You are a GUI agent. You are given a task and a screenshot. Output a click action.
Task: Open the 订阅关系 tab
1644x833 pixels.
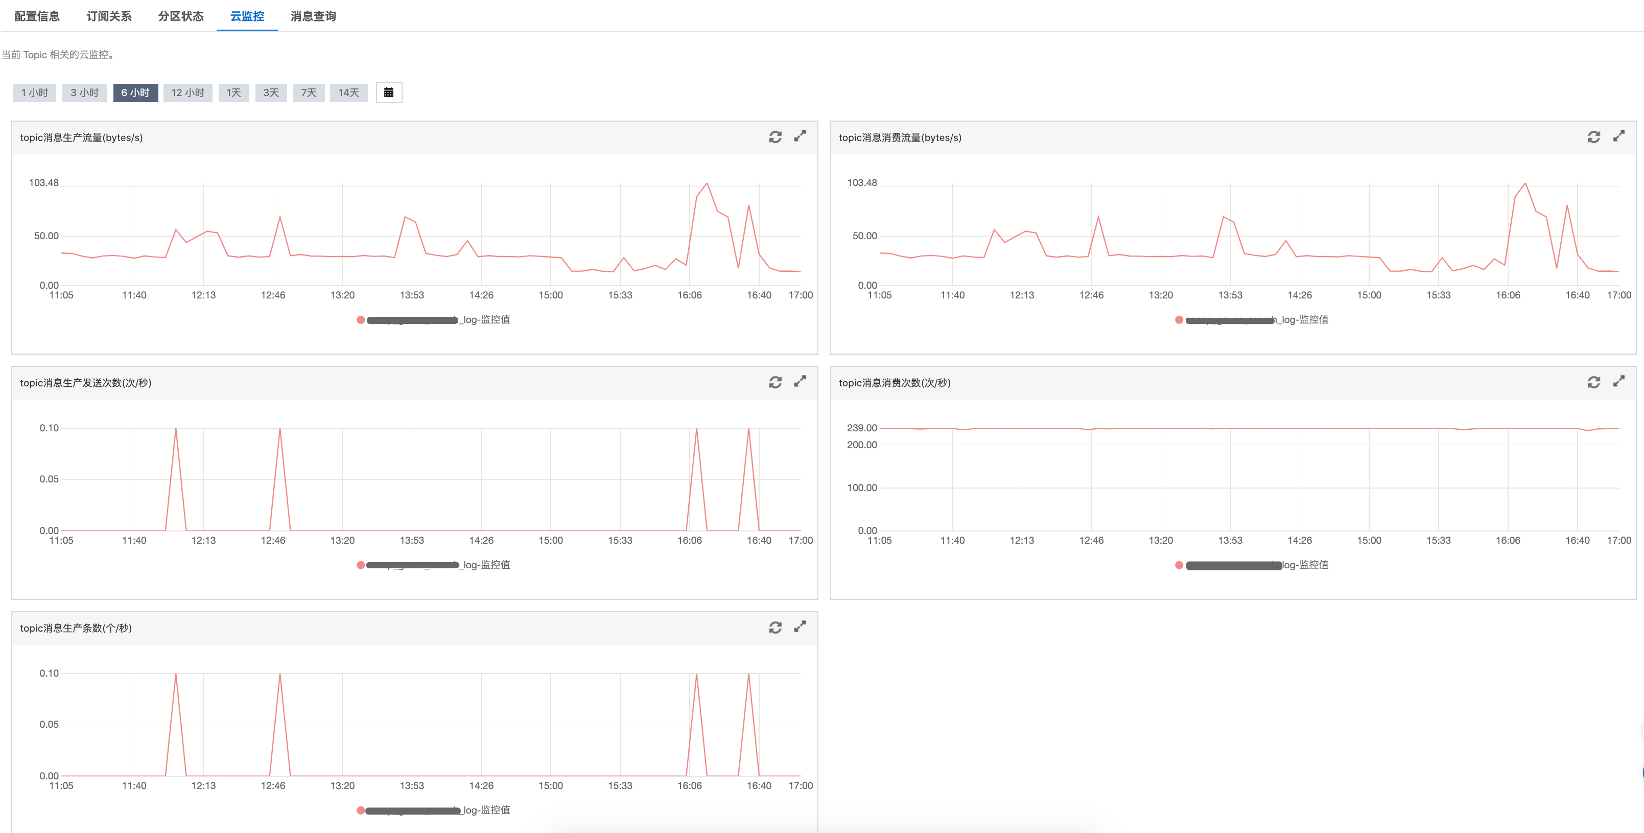[x=109, y=16]
